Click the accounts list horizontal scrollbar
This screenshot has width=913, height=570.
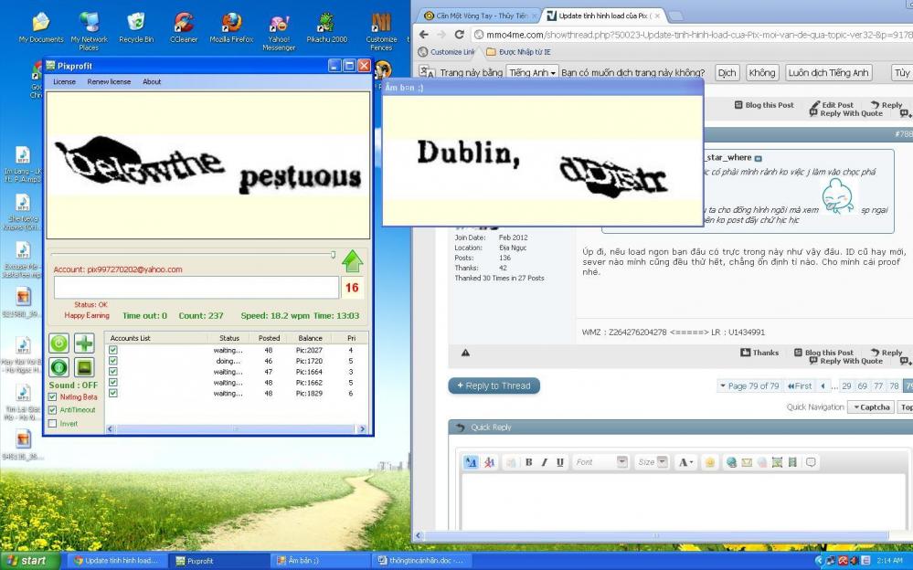(237, 429)
